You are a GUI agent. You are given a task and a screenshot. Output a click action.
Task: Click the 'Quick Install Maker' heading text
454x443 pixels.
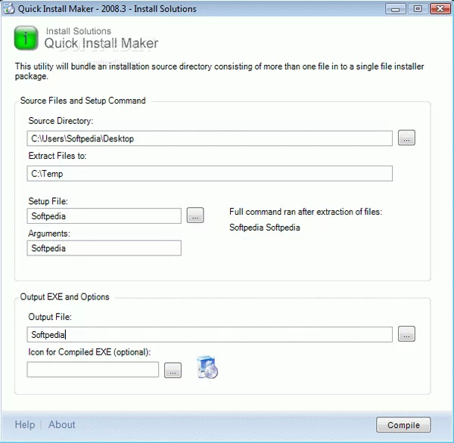[x=101, y=43]
